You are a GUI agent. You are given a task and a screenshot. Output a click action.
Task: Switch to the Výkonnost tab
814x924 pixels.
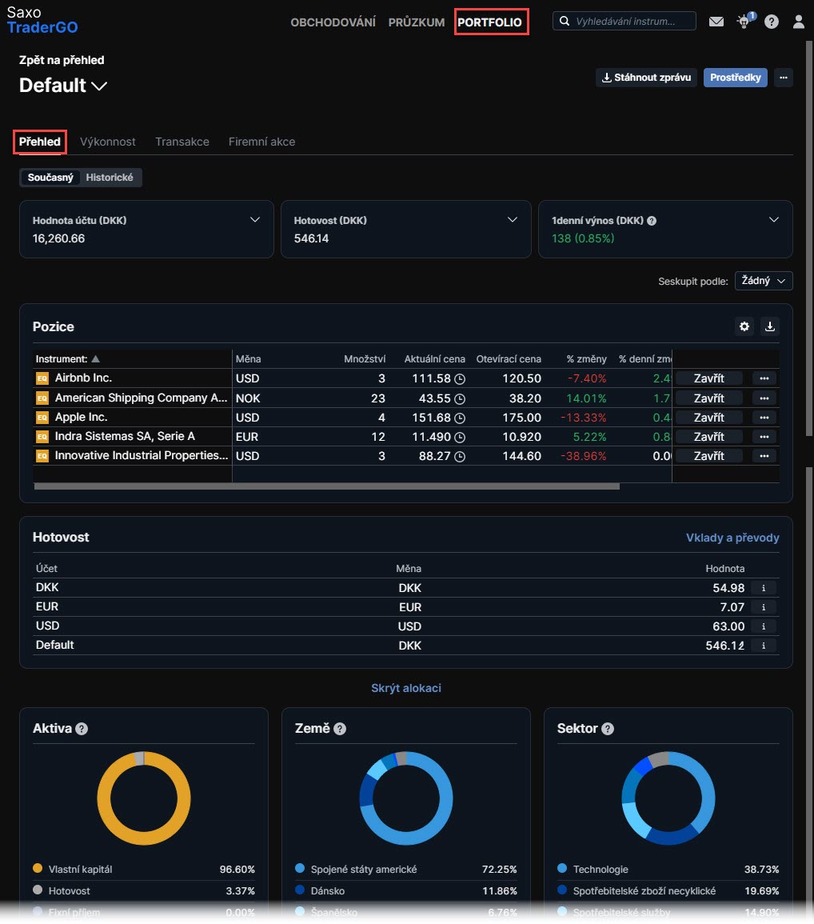point(108,142)
